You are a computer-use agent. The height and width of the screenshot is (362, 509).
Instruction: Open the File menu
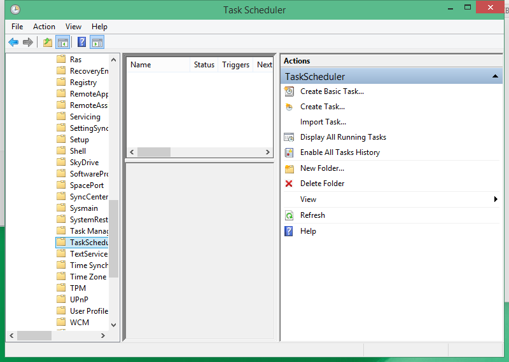coord(17,27)
